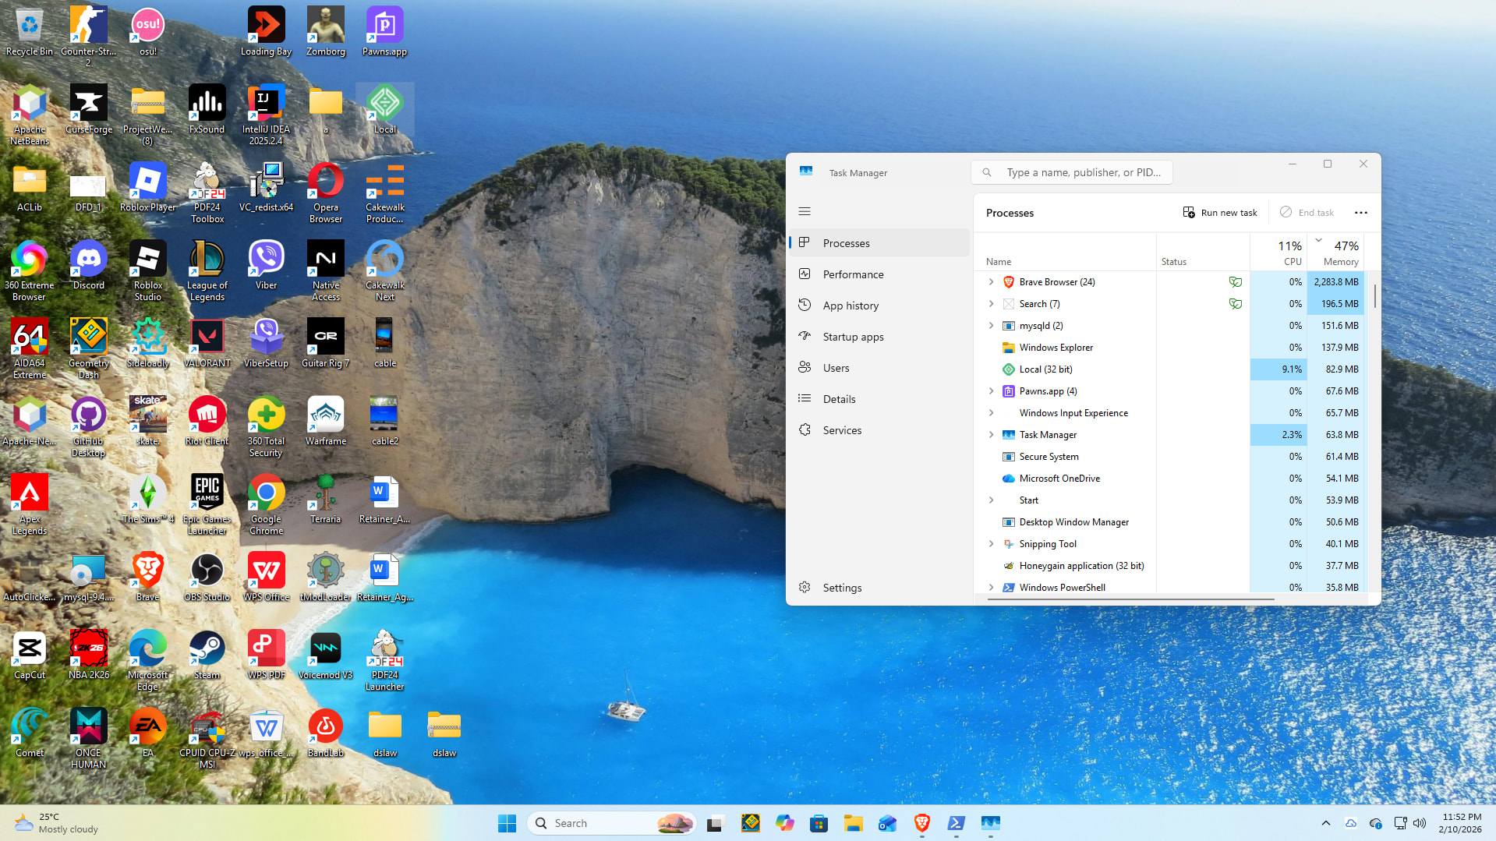1496x841 pixels.
Task: Sort processes by the Memory column
Action: tap(1336, 252)
